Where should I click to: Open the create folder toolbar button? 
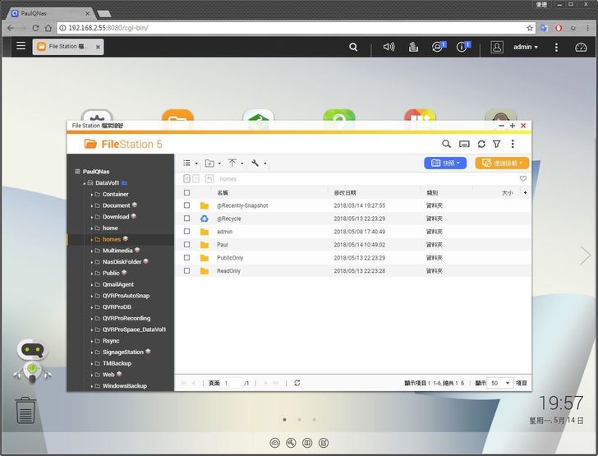[x=212, y=164]
